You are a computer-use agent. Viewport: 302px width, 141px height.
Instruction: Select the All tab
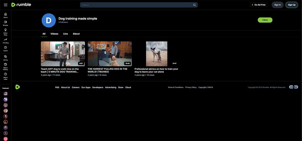pyautogui.click(x=44, y=34)
